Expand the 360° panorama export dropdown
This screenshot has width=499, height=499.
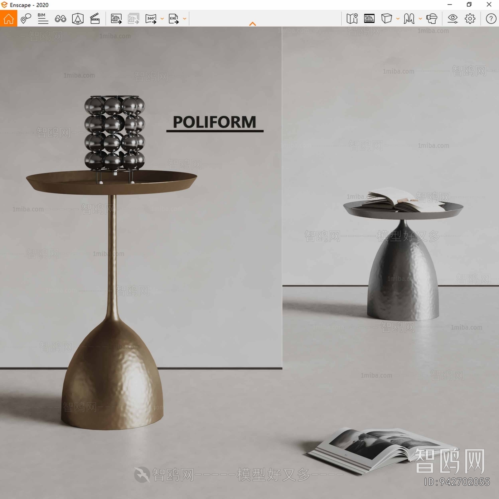click(162, 19)
